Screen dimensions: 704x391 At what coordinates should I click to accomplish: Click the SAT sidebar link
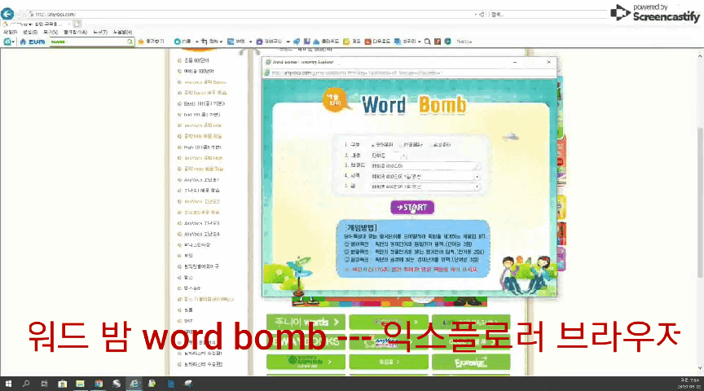188,320
